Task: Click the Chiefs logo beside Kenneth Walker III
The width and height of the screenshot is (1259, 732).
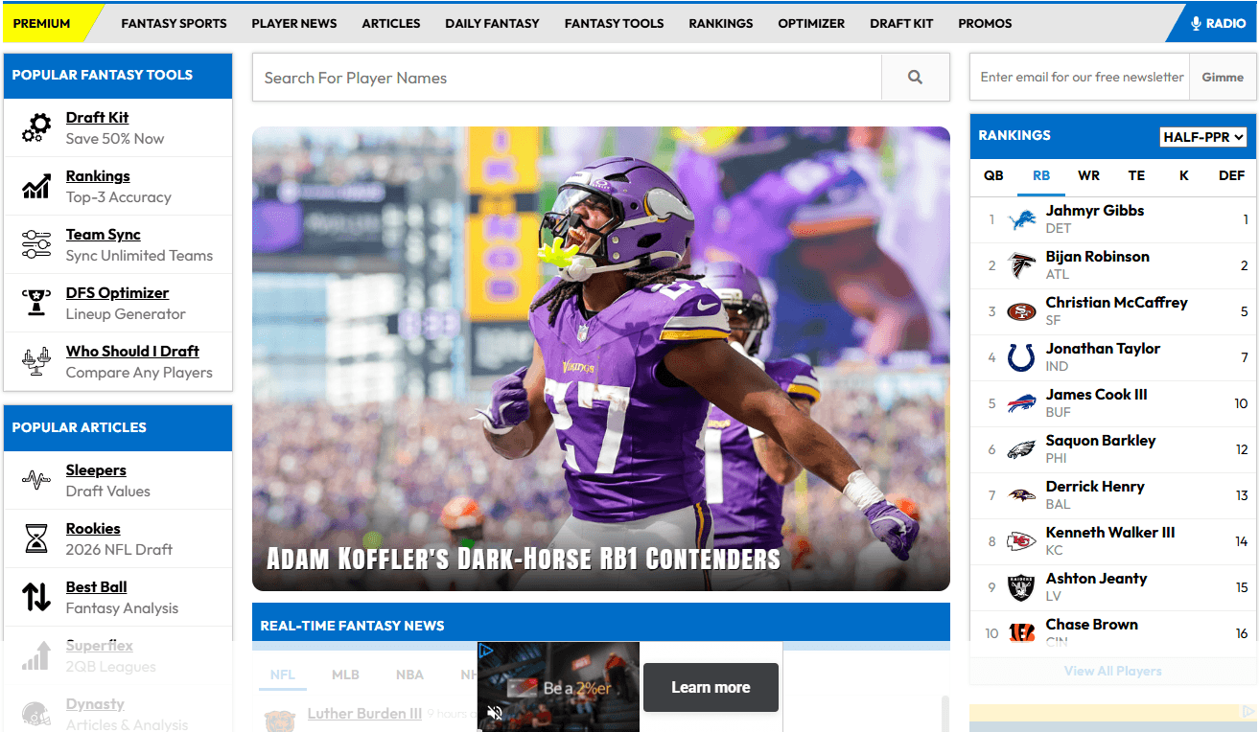Action: click(1022, 542)
